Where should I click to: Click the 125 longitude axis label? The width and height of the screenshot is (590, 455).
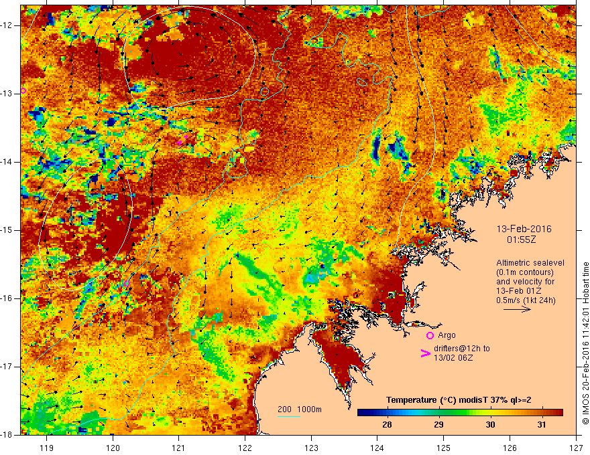click(444, 448)
